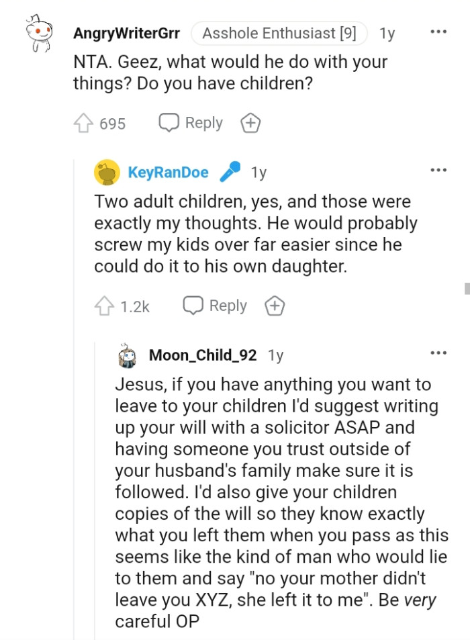Upvote KeyRanDoe's reply
Screen dimensions: 470x640
tap(105, 306)
